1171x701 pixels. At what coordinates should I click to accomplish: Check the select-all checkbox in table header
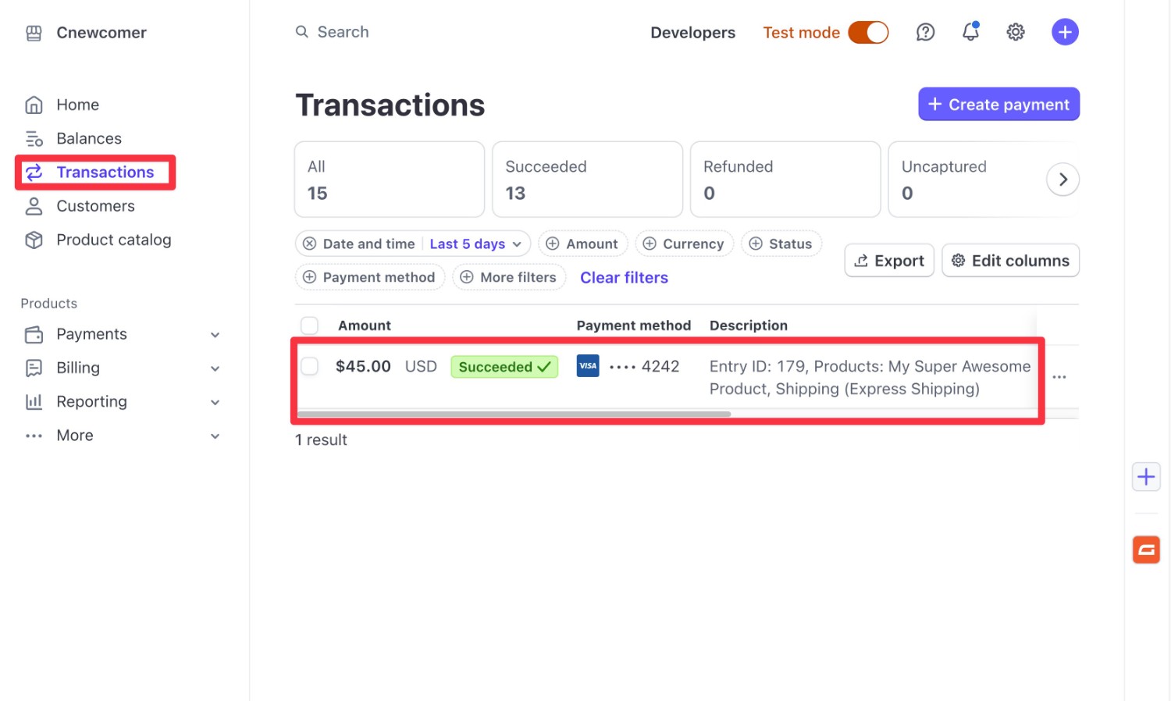pyautogui.click(x=309, y=325)
